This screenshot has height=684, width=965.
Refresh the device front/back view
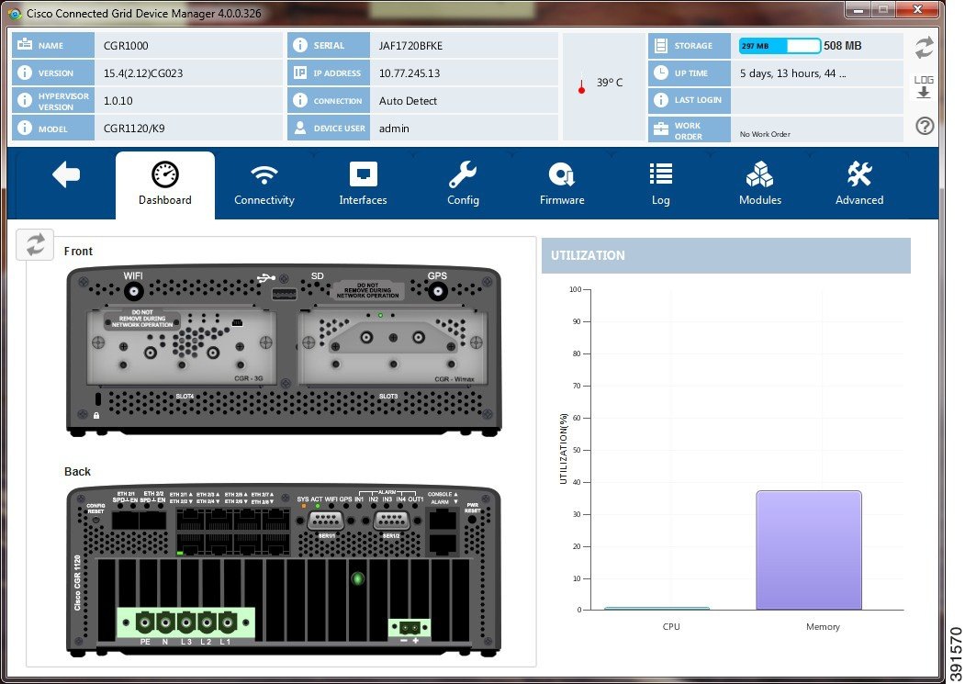tap(35, 244)
